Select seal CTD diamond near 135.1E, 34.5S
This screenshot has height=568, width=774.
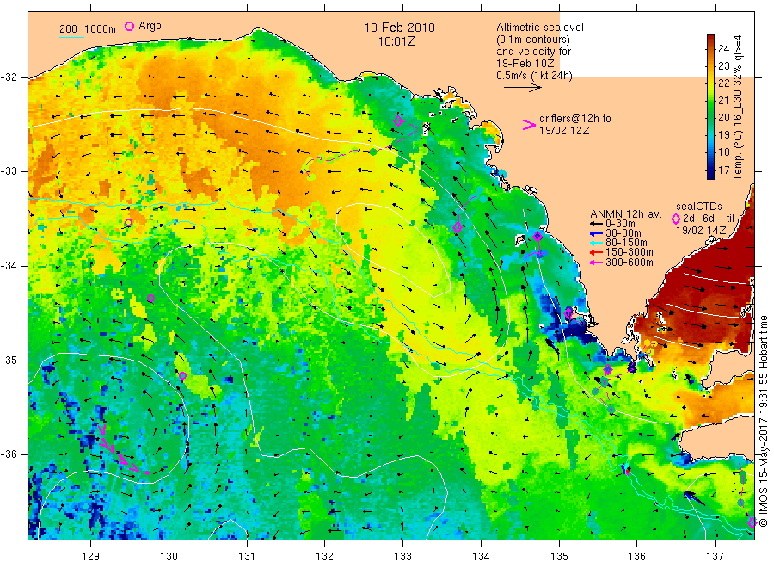[x=568, y=312]
